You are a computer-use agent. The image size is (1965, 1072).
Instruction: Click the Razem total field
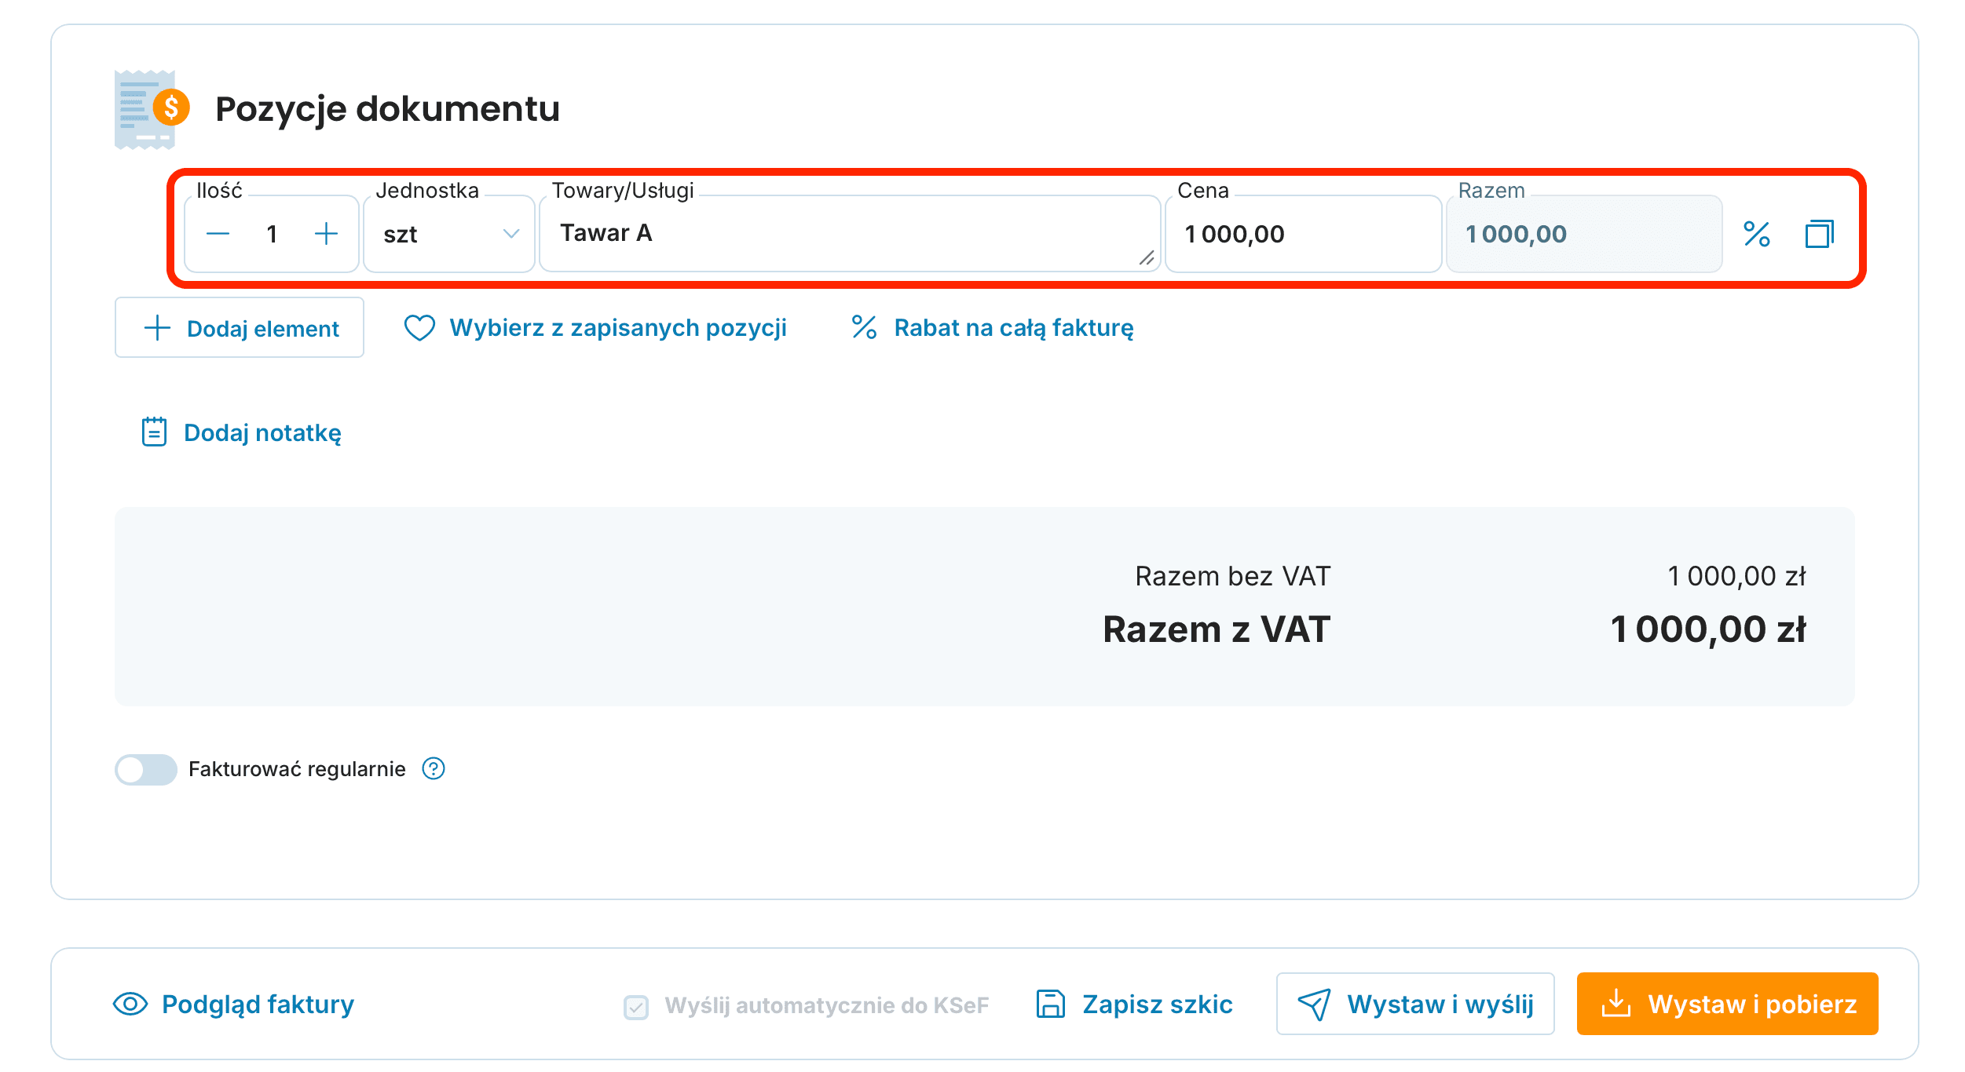[1584, 234]
